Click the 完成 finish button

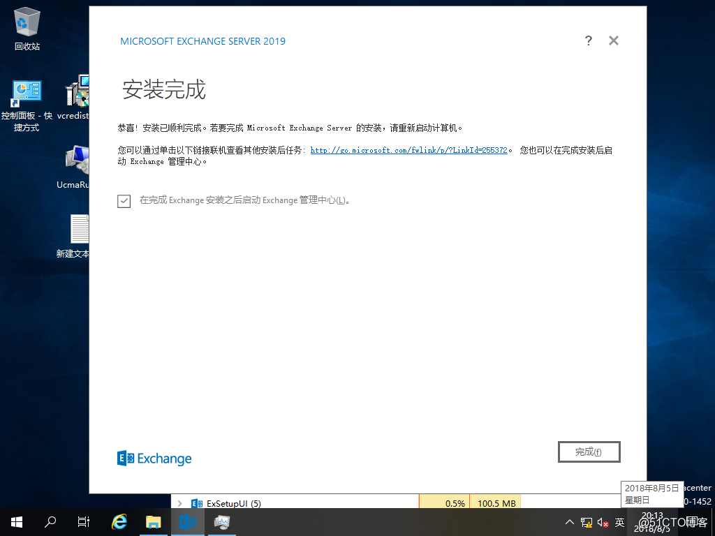click(589, 452)
